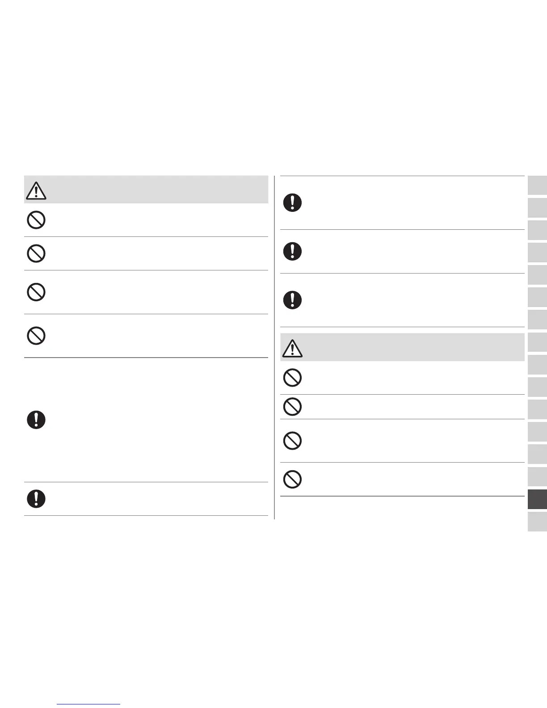
Task: Click the last prohibition icon in the right column
Action: click(x=292, y=479)
